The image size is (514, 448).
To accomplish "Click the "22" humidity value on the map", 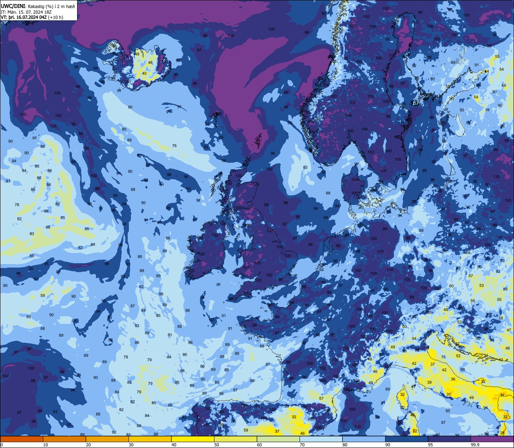I will point(415,431).
